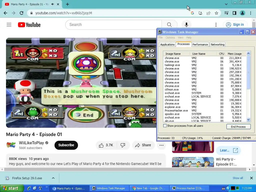
Task: Open the media controls icon in Chrome toolbar
Action: [226, 13]
